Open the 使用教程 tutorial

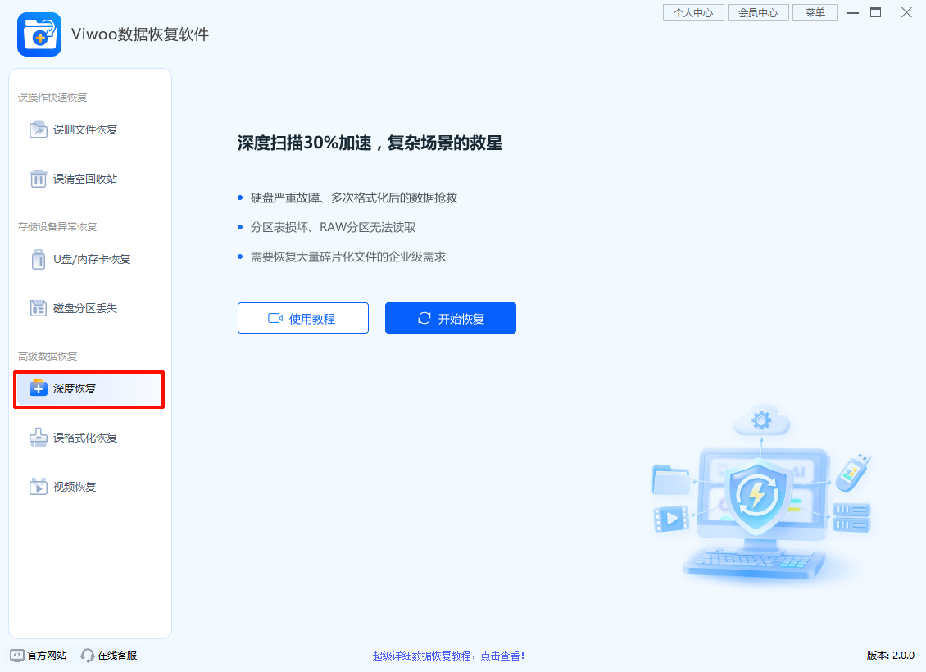point(303,318)
